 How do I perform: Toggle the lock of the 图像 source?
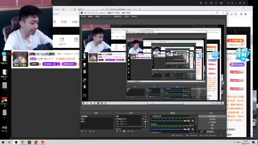point(145,116)
